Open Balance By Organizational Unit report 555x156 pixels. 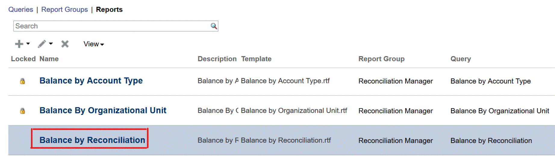(103, 110)
